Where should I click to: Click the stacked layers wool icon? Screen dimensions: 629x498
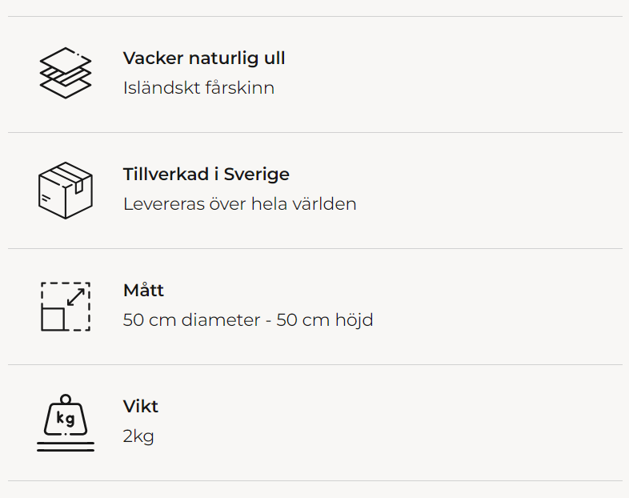click(66, 73)
